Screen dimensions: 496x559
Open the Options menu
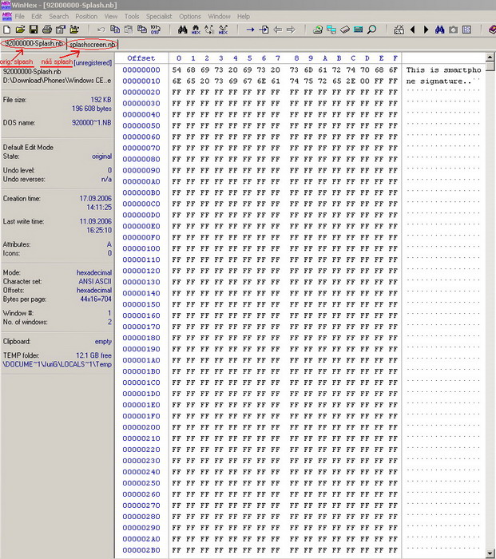(190, 17)
